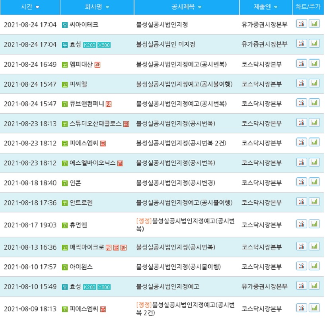
Task: Open the chart icon for 스튜디오산타클로스
Action: [x=301, y=123]
